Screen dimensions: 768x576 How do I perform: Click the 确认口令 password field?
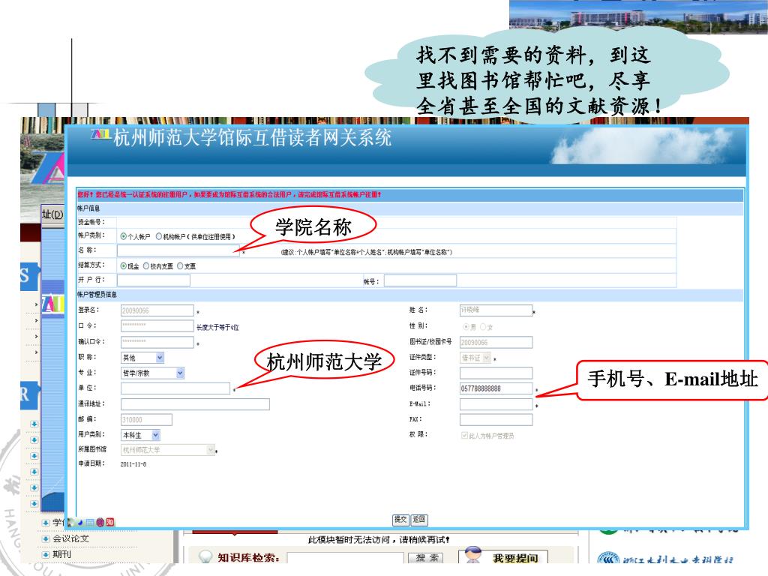(x=157, y=342)
